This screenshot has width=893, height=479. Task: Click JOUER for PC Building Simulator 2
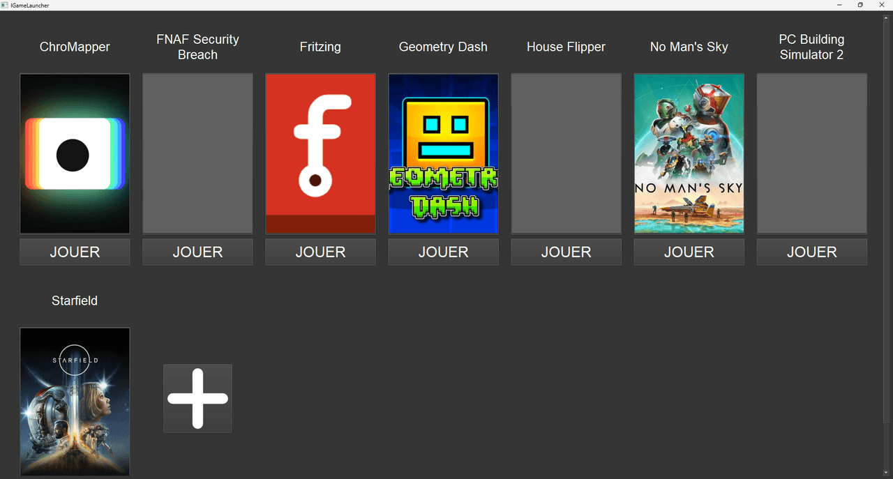coord(811,252)
